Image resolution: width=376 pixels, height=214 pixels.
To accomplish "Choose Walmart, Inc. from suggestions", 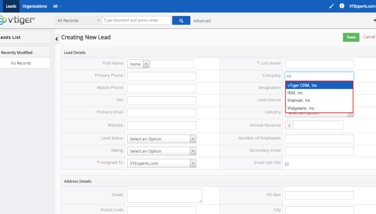I will click(319, 101).
